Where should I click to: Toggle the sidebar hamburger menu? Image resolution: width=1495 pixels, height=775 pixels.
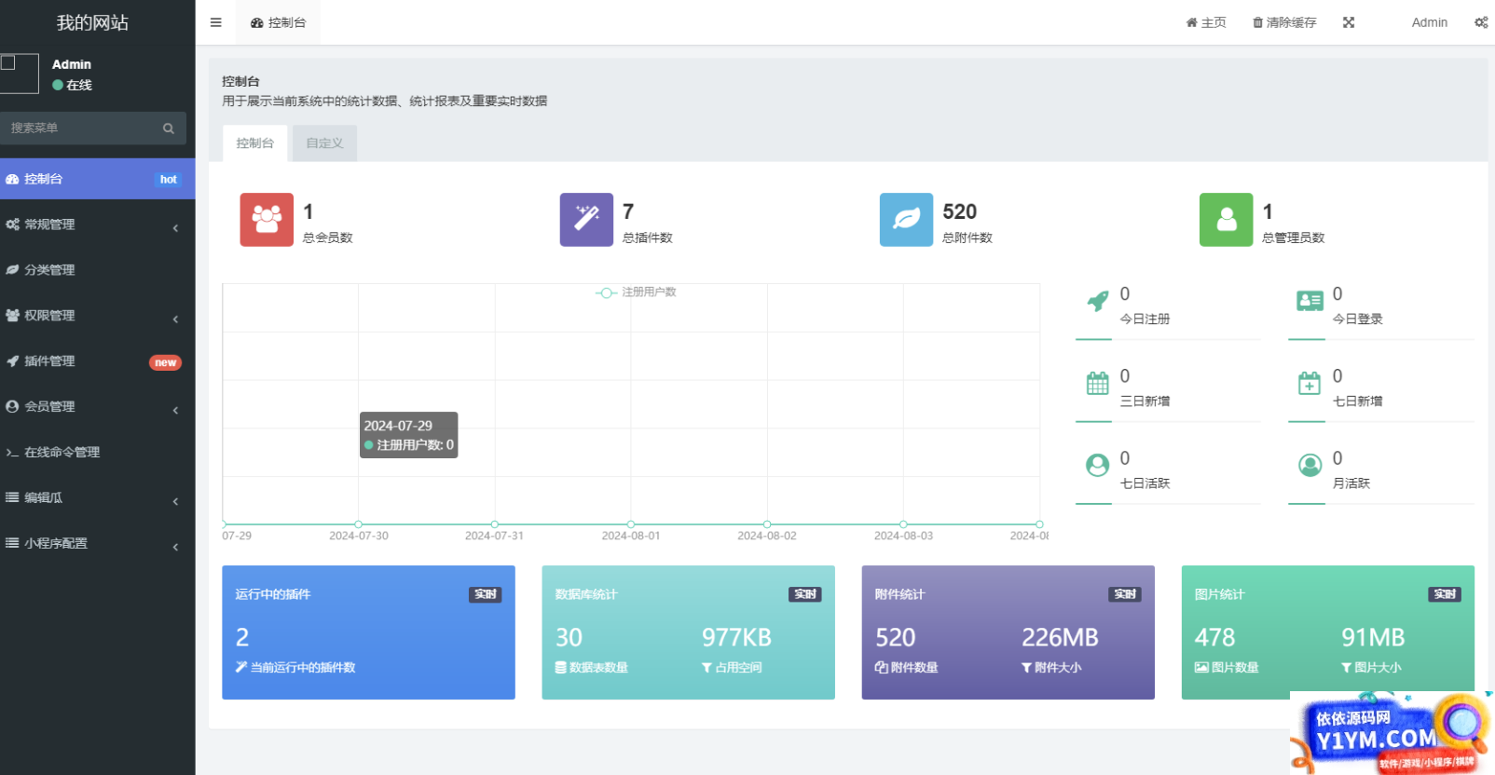tap(216, 22)
